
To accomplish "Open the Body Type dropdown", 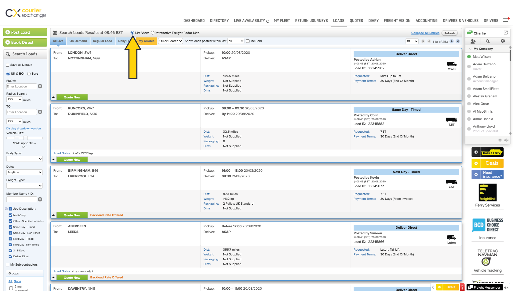I will point(24,159).
